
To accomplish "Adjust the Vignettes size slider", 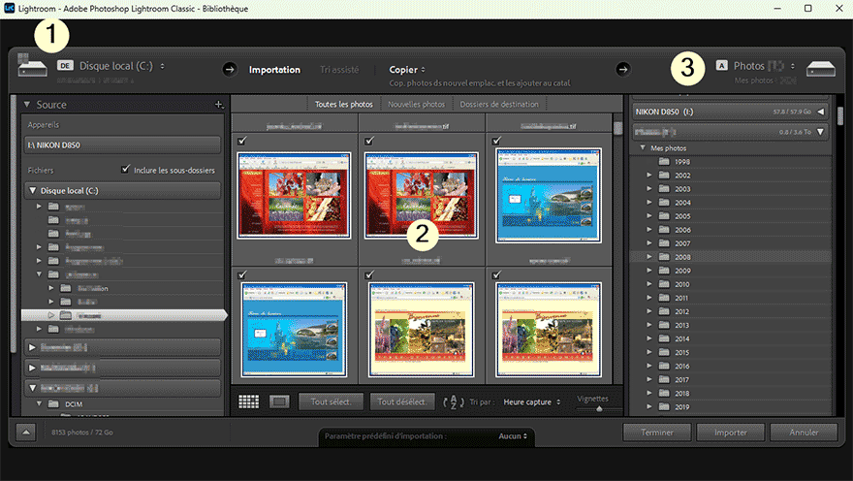I will pos(599,408).
